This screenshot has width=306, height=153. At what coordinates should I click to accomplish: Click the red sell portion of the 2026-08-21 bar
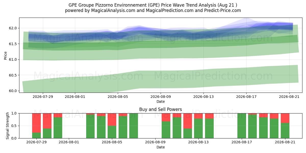[285, 118]
